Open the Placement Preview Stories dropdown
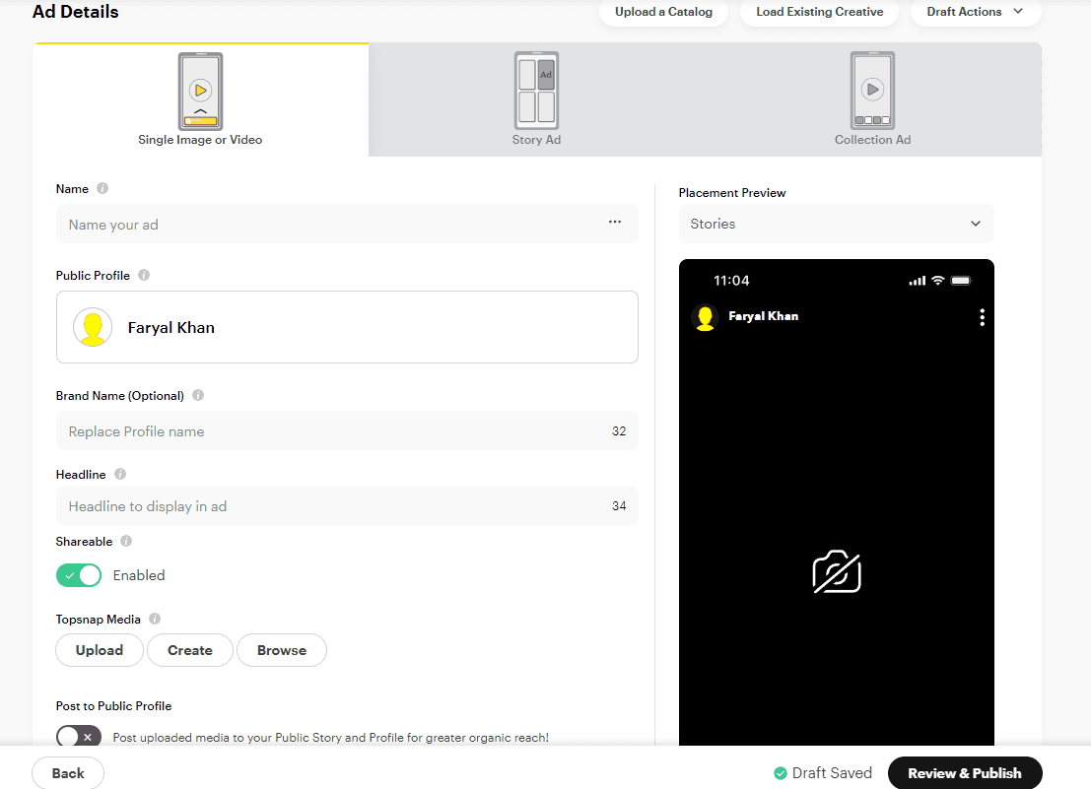 point(836,224)
